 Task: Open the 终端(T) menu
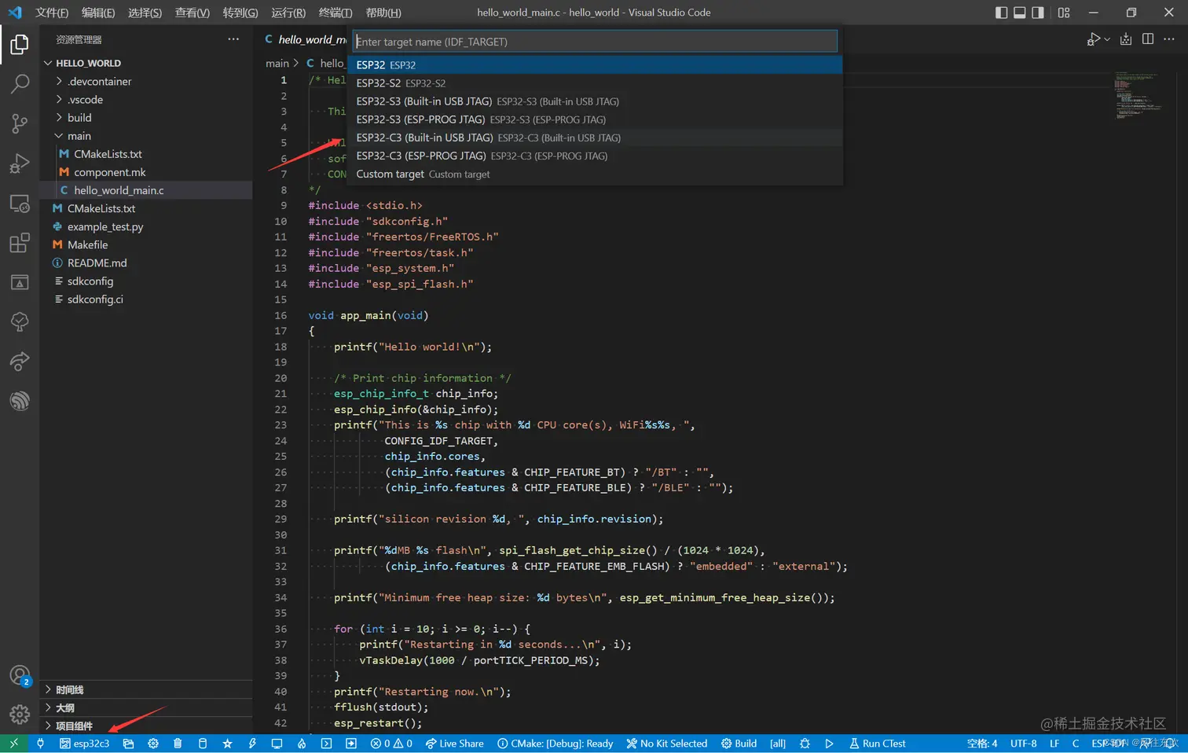335,13
